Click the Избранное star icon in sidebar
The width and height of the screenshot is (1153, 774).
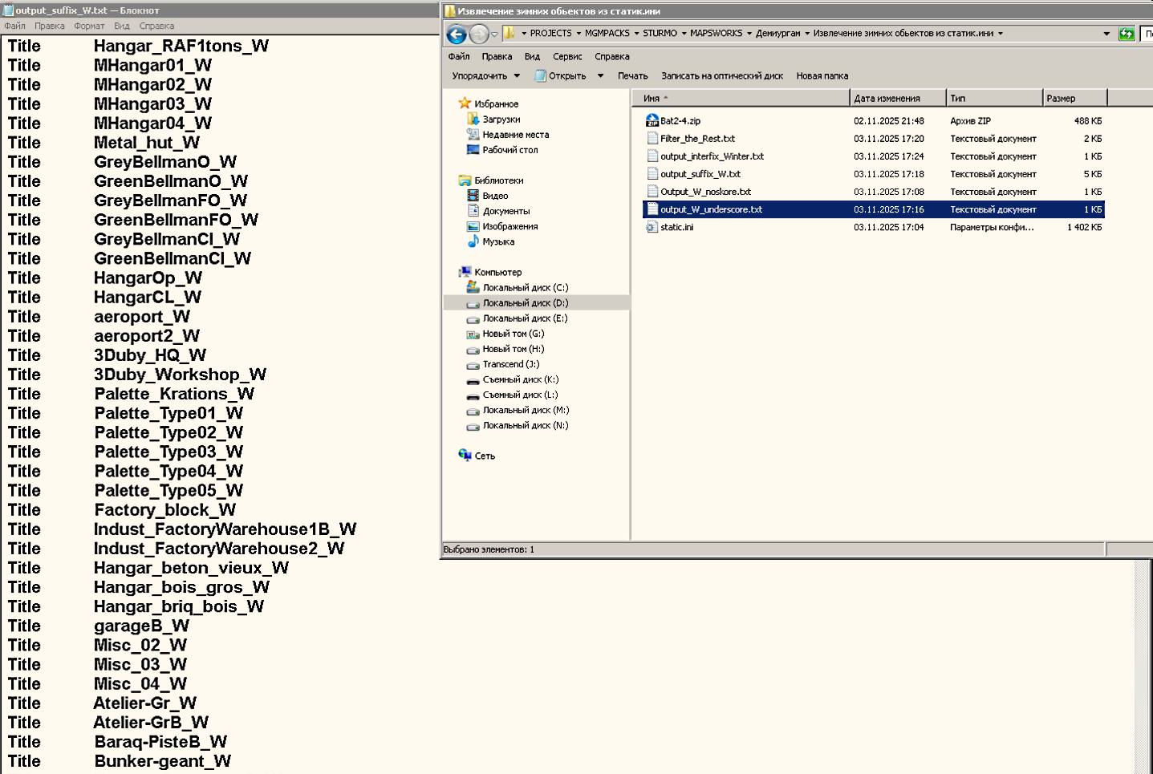[x=464, y=103]
